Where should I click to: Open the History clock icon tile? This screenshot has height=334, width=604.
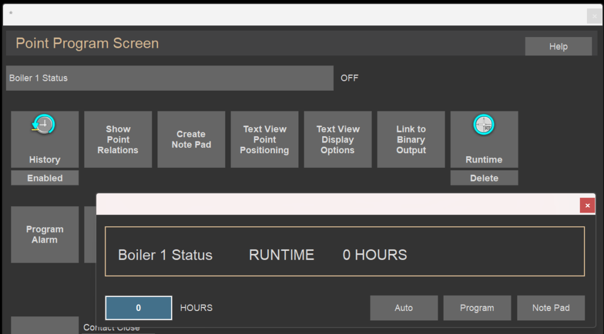click(45, 139)
